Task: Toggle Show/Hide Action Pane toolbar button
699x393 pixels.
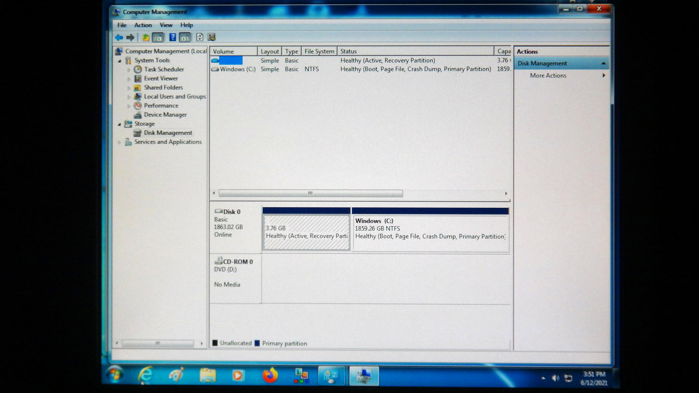Action: click(185, 37)
